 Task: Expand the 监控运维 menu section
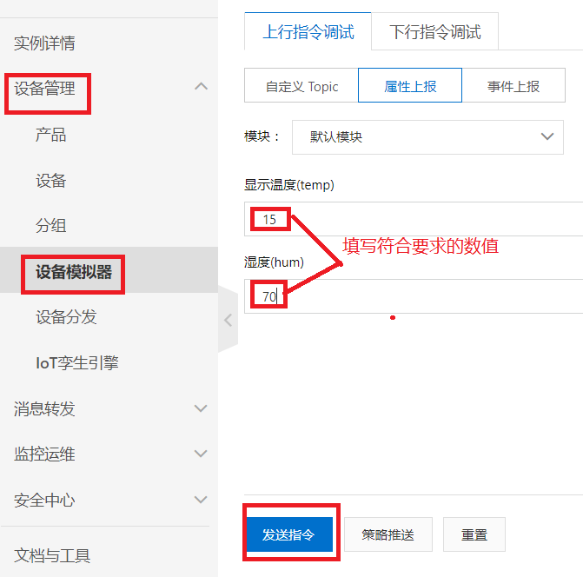201,454
